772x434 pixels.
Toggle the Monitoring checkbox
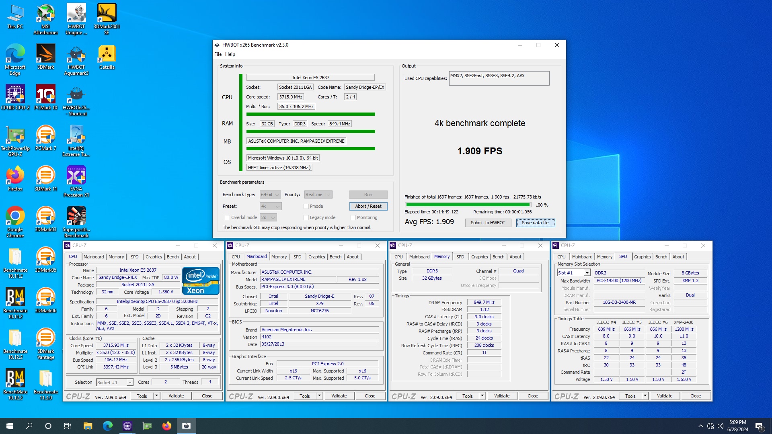click(353, 217)
